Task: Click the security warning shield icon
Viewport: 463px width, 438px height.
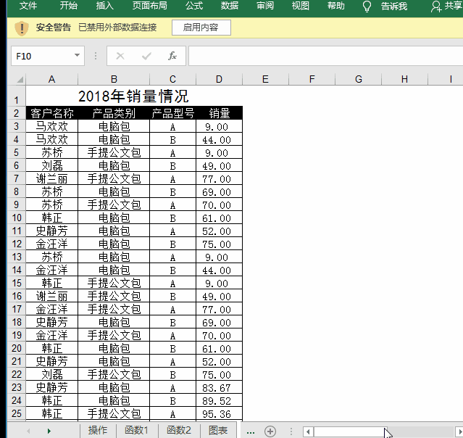Action: 21,28
